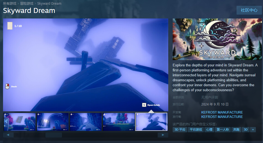Viewport: 263px width, 143px height.
Task: Select the third thumbnail with stone walls
Action: (86, 122)
